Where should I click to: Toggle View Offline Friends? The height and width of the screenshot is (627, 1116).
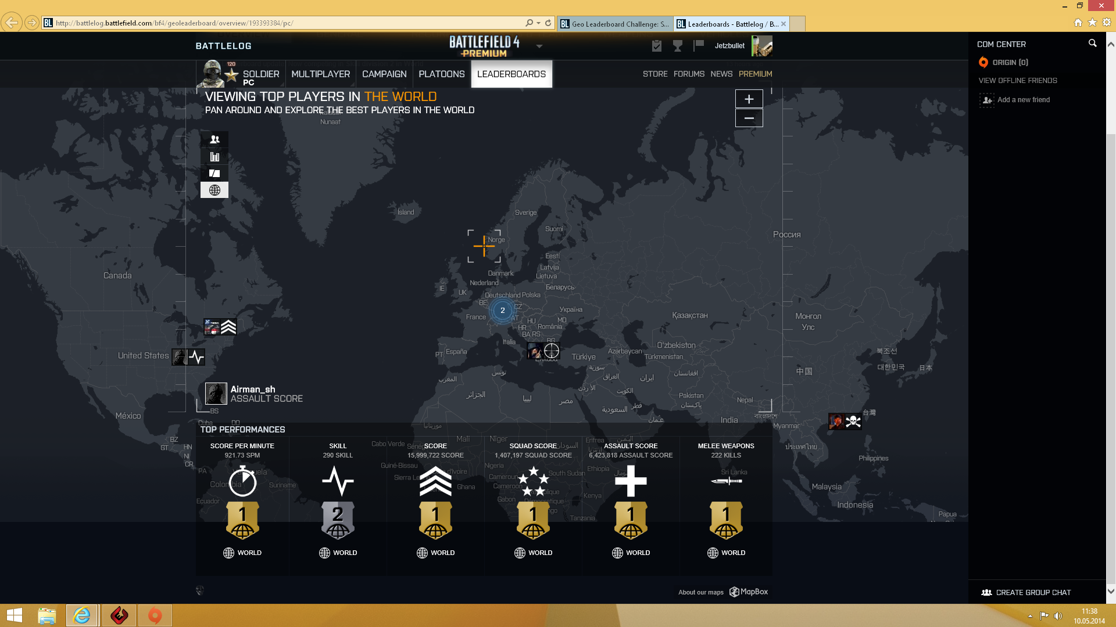1018,81
